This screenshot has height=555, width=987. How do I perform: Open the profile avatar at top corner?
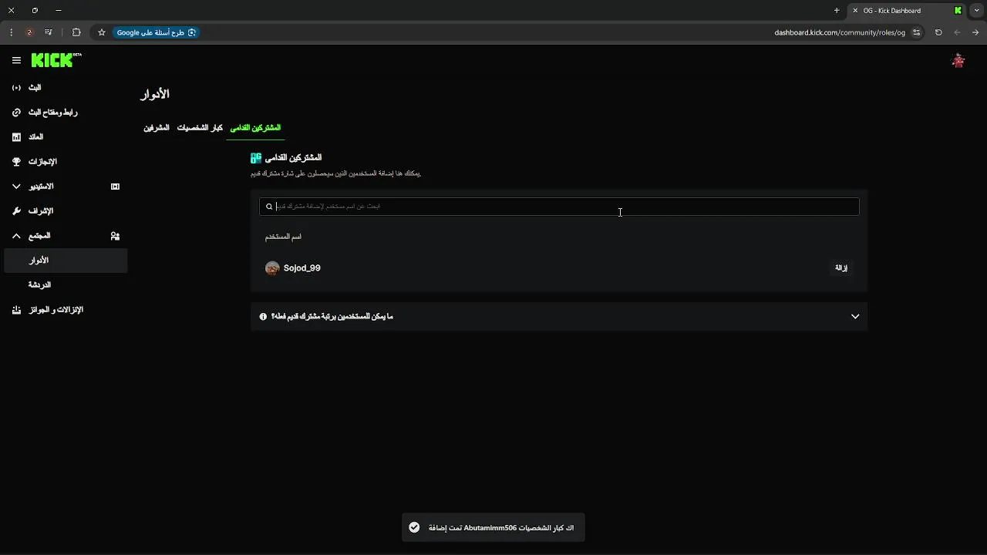click(x=958, y=60)
